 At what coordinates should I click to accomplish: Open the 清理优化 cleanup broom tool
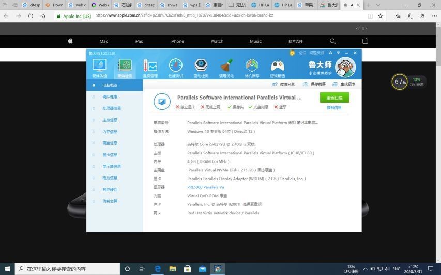[x=226, y=69]
